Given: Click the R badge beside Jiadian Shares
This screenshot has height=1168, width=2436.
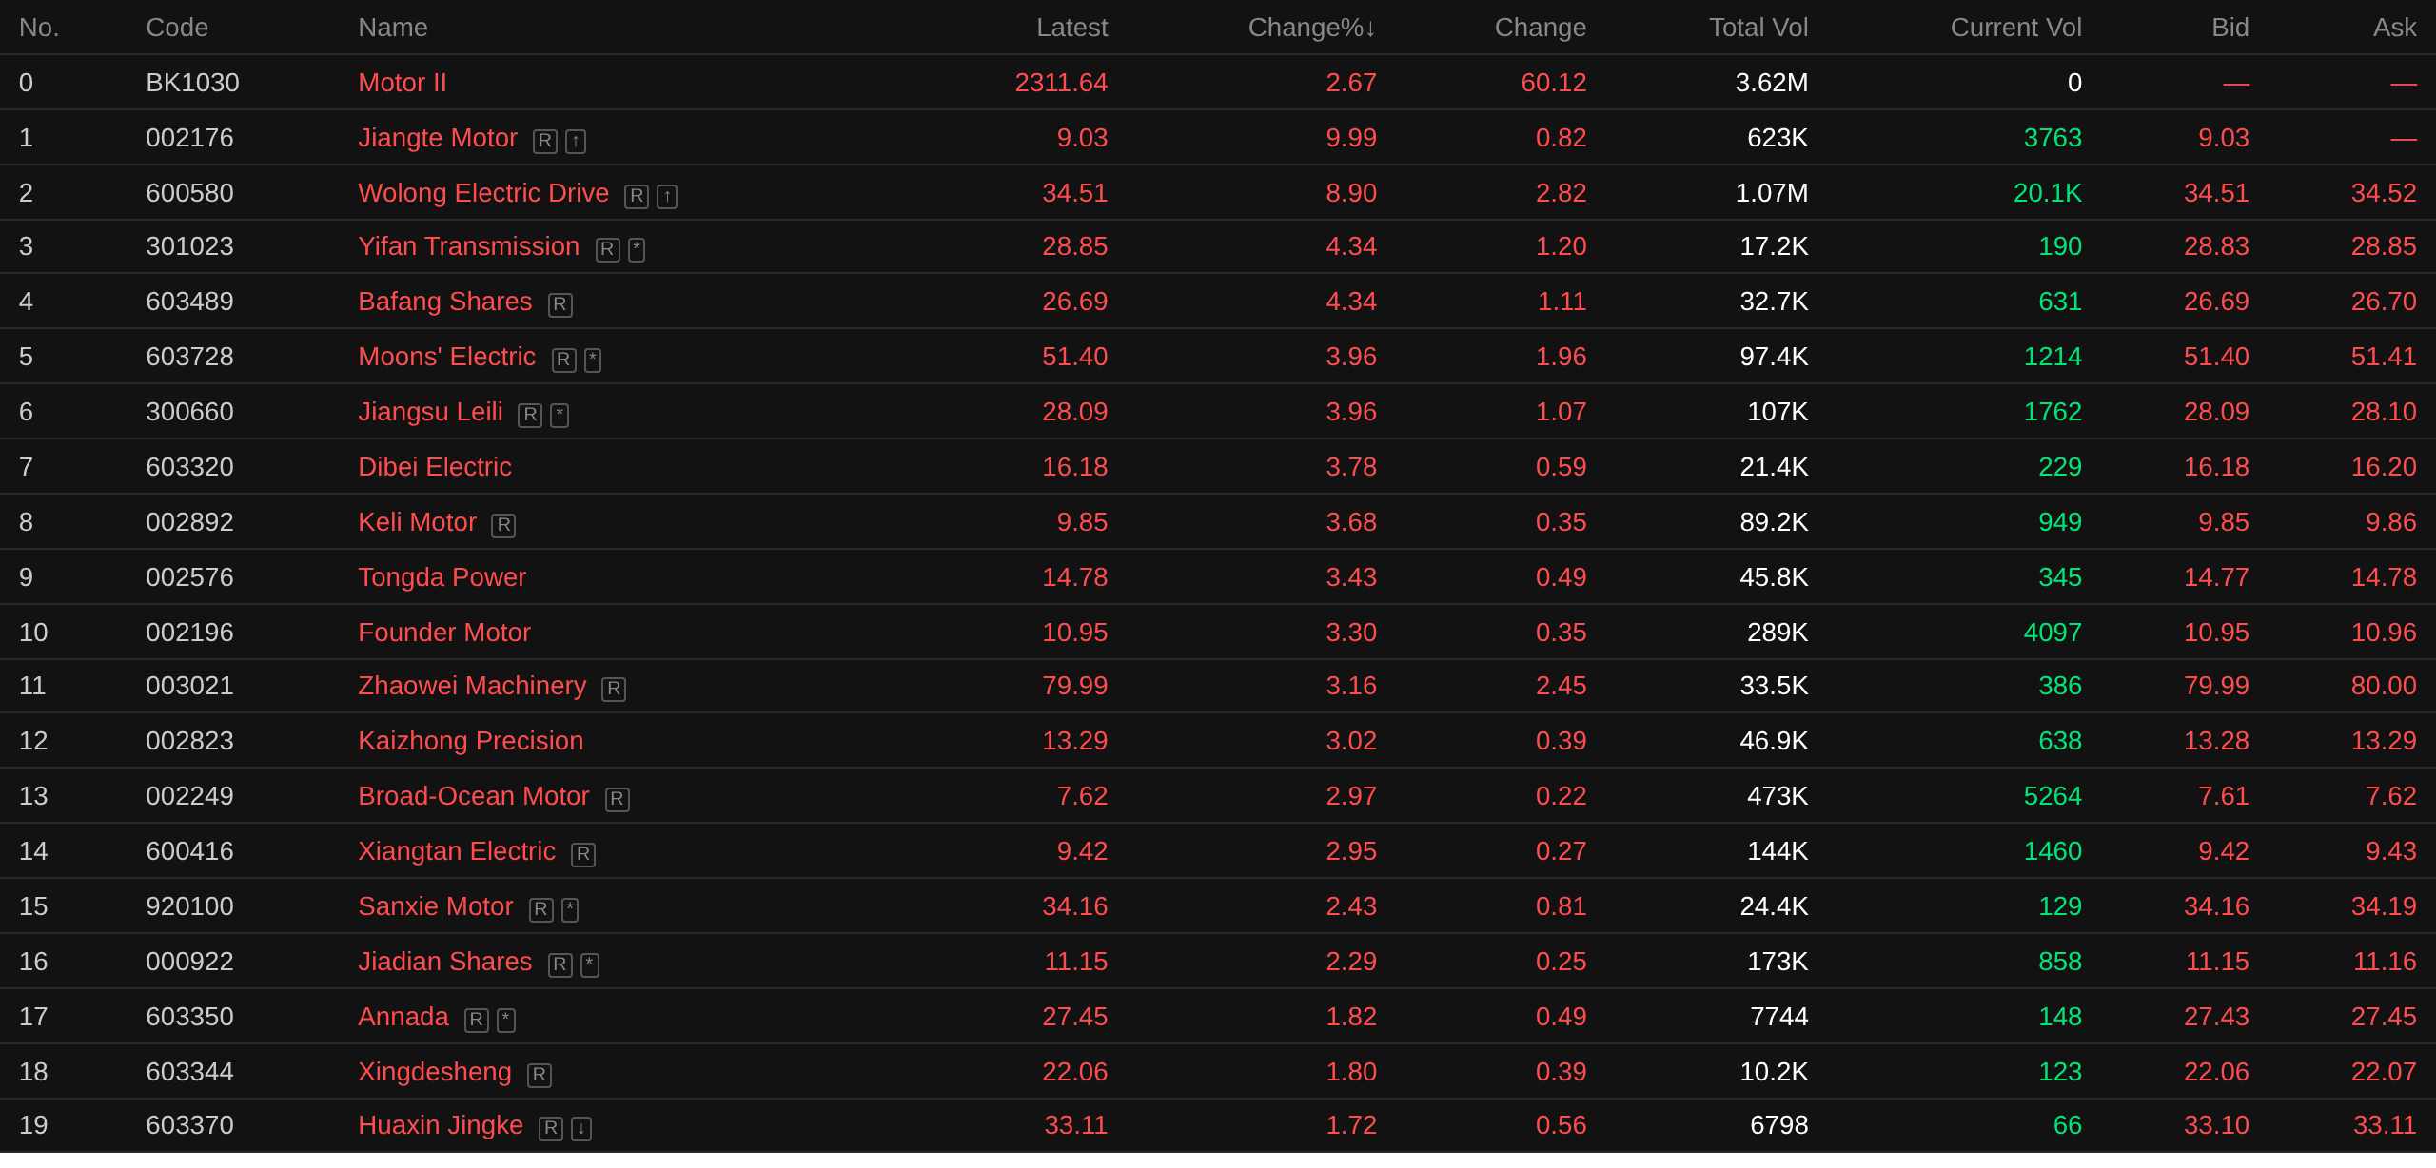Looking at the screenshot, I should click(x=560, y=964).
